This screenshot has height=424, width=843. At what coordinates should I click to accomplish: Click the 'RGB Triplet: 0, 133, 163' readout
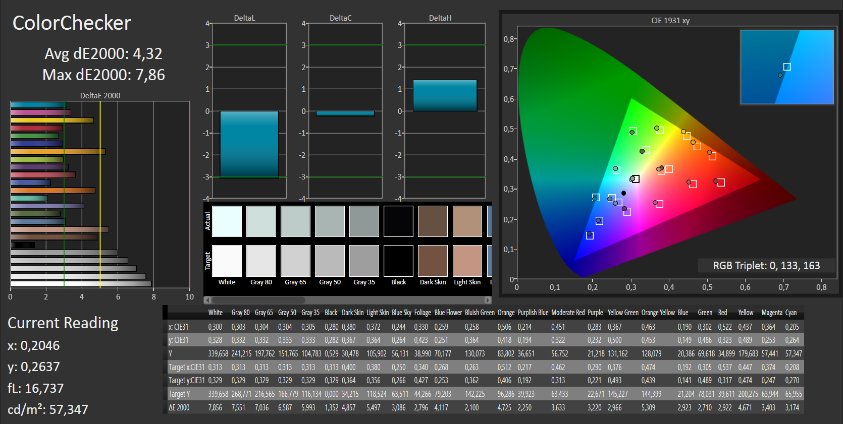pyautogui.click(x=766, y=266)
